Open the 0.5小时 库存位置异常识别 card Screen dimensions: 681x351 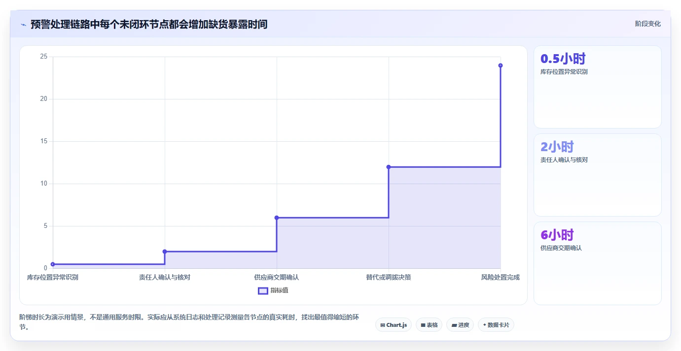(x=597, y=87)
